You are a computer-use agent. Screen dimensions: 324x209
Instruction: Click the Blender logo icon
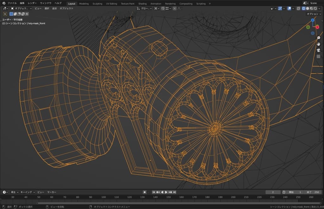coord(3,3)
